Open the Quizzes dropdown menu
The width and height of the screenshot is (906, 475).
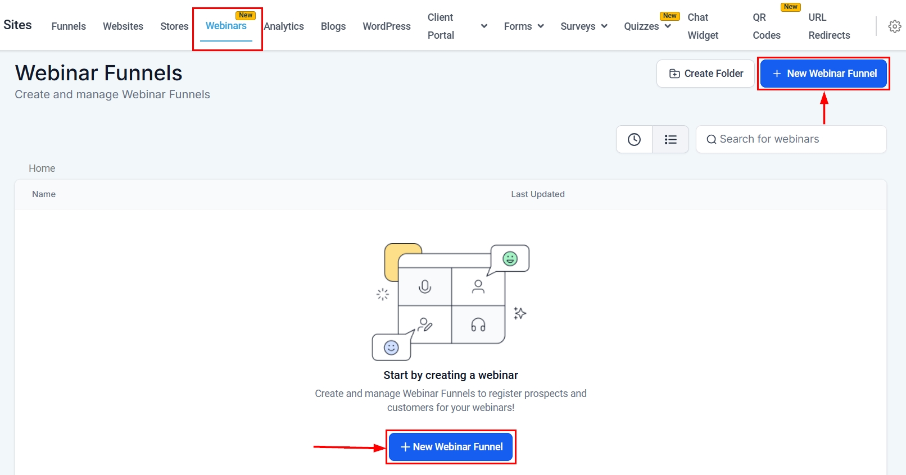(647, 26)
